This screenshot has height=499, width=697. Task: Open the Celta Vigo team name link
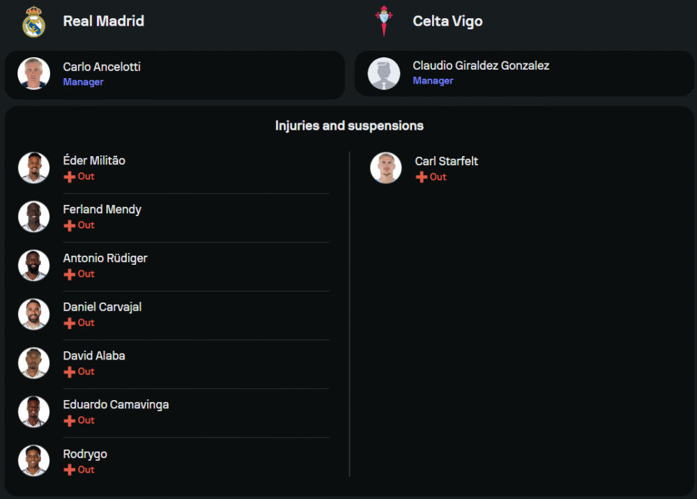coord(447,21)
